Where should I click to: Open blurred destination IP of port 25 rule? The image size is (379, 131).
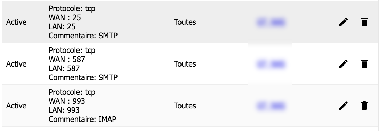pyautogui.click(x=271, y=23)
